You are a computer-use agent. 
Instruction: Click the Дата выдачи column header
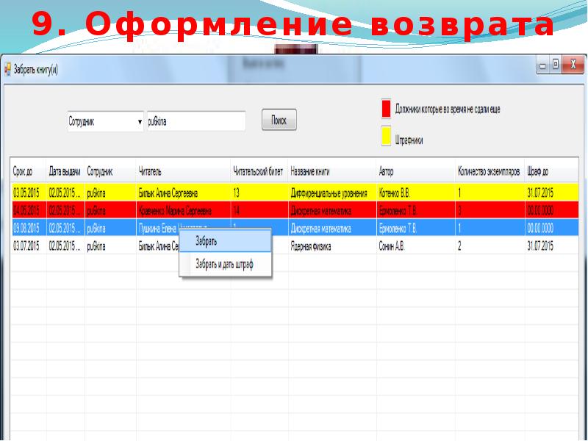pyautogui.click(x=65, y=172)
